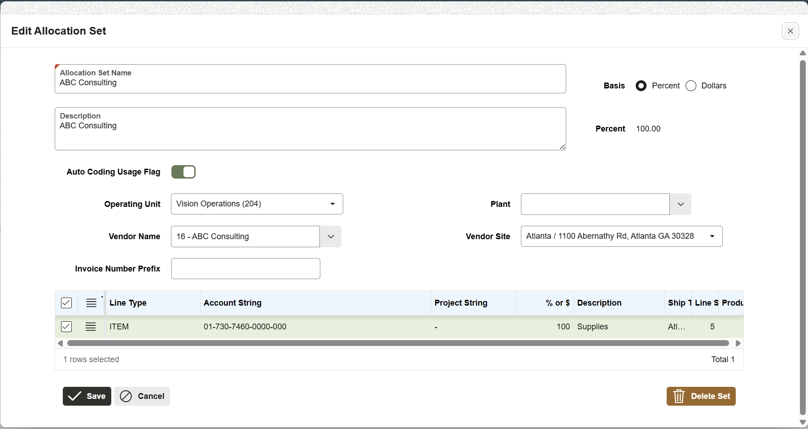Select the Percent basis radio button
The height and width of the screenshot is (429, 808).
(641, 86)
